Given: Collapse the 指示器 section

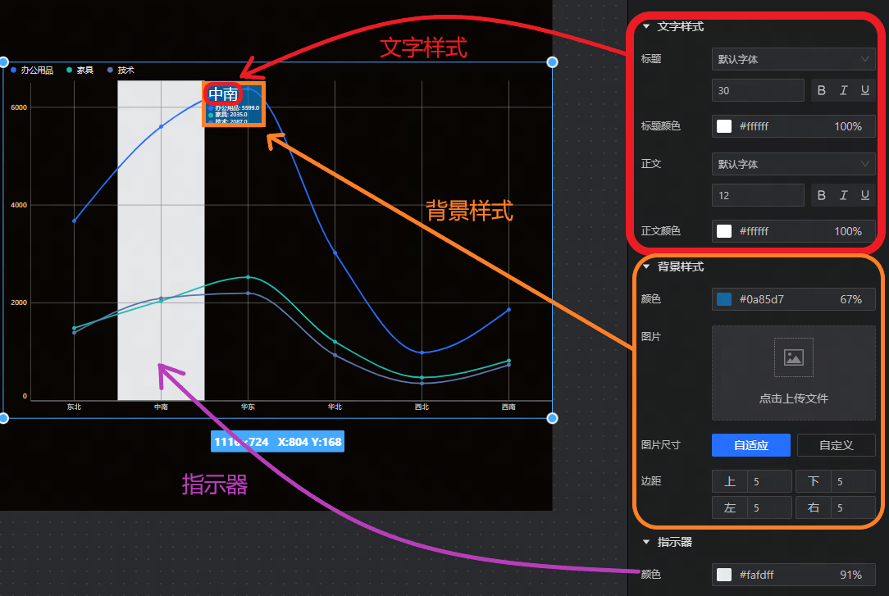Looking at the screenshot, I should click(646, 543).
